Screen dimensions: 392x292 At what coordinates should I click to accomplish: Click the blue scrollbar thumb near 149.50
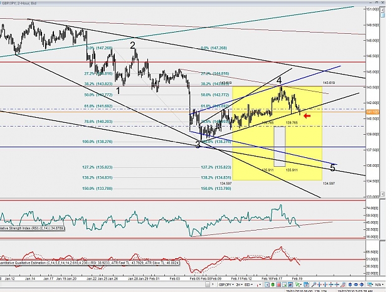(383, 16)
